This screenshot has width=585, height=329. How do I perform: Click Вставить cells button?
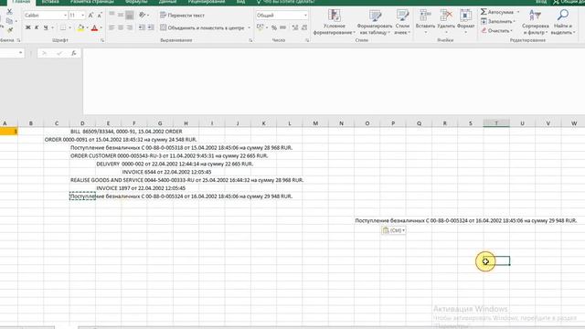pyautogui.click(x=425, y=21)
